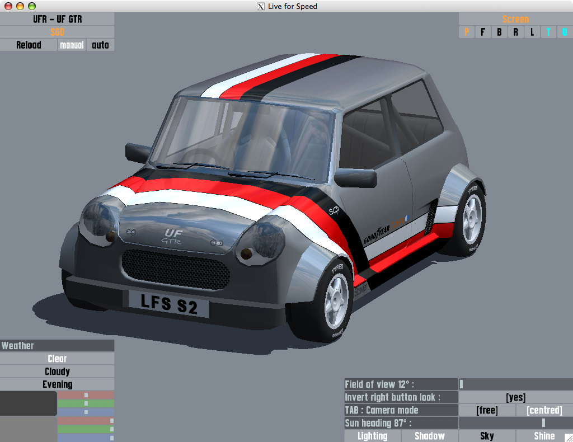The image size is (573, 442).
Task: Click the Weather panel header
Action: (x=57, y=346)
